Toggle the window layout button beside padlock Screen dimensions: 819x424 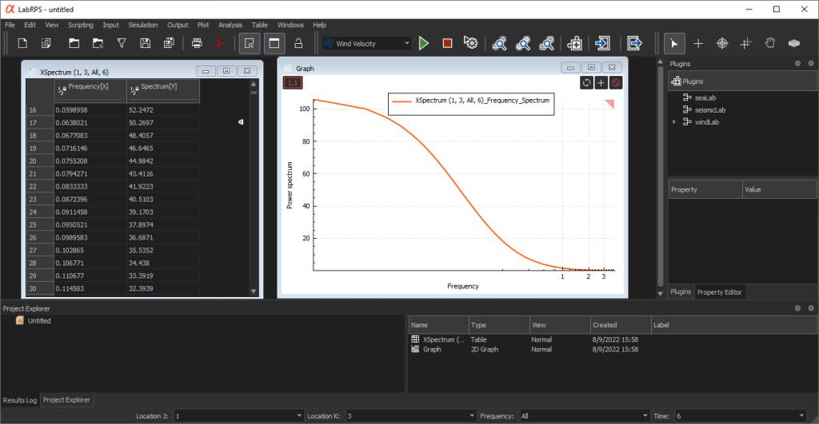click(x=274, y=43)
